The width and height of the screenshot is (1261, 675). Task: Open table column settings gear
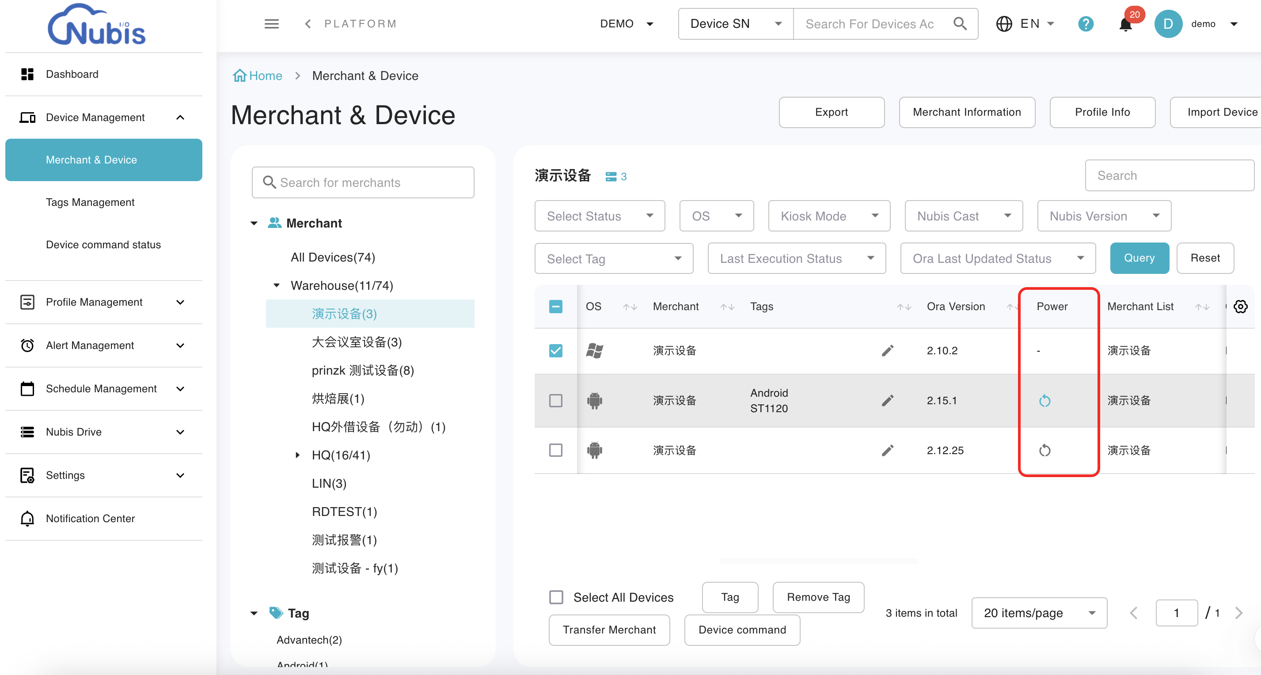[1240, 307]
